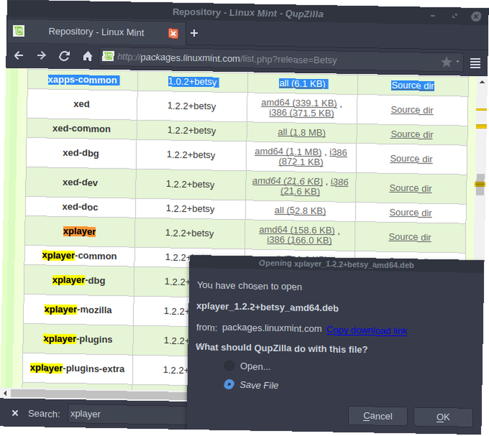Open Source dir for xed
The width and height of the screenshot is (489, 436).
pos(412,109)
